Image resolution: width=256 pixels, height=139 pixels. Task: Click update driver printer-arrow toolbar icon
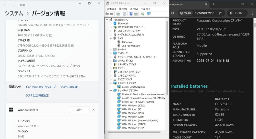click(x=142, y=14)
